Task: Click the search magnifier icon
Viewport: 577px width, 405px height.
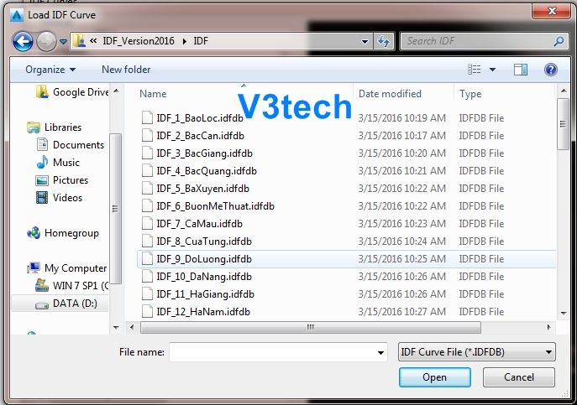Action: tap(559, 41)
